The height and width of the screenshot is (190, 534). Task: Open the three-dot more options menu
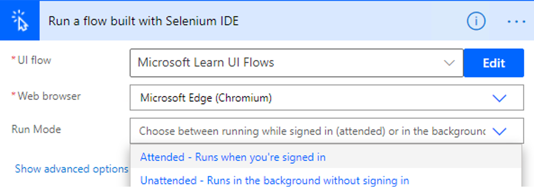[x=516, y=22]
